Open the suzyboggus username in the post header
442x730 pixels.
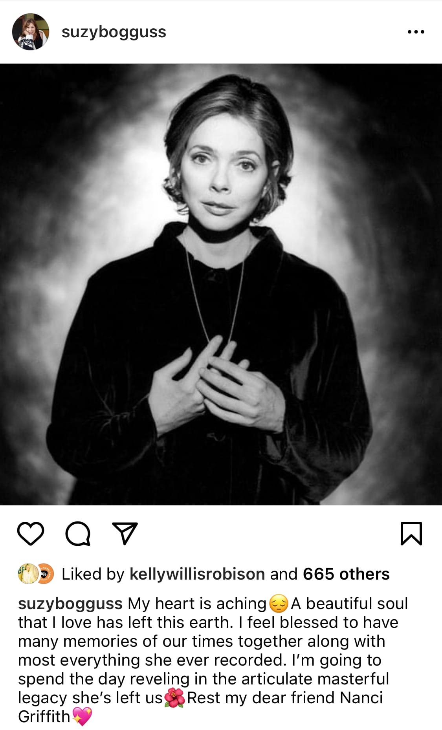[114, 32]
